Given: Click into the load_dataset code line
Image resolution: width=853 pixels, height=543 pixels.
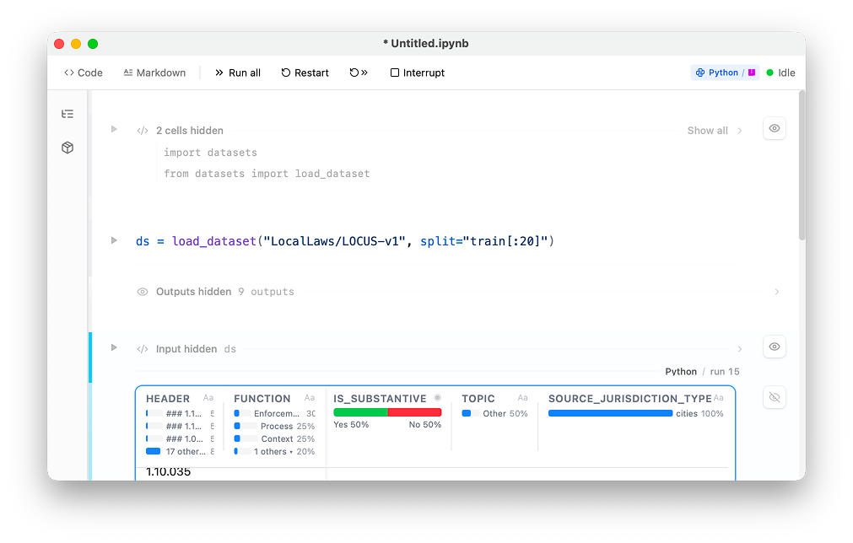Looking at the screenshot, I should pos(345,241).
